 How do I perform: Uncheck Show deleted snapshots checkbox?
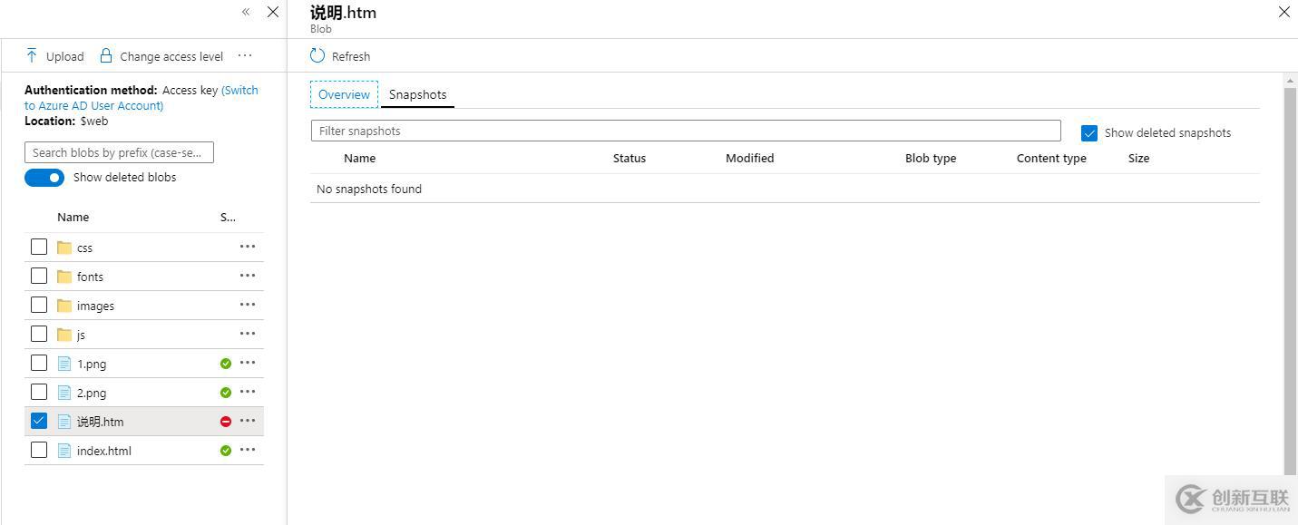tap(1089, 133)
